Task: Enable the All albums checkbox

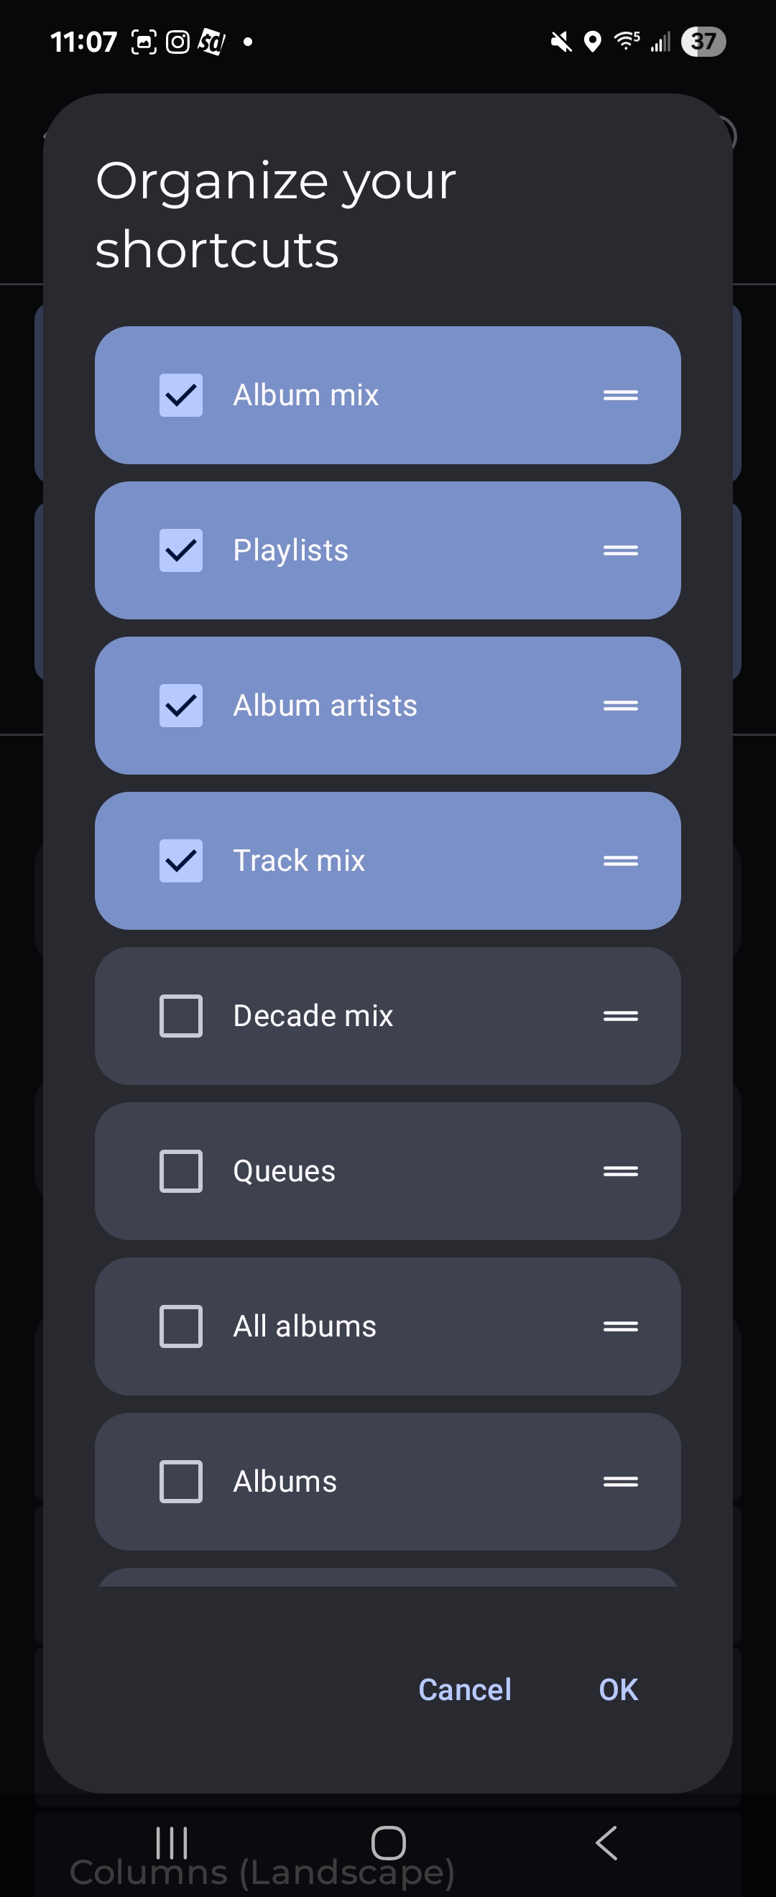Action: [181, 1326]
